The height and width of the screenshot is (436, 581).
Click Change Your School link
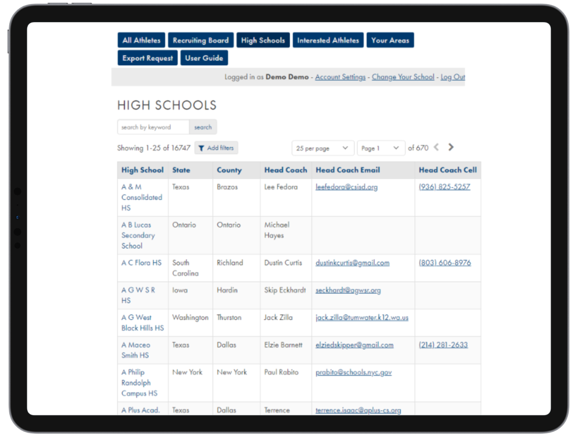403,77
